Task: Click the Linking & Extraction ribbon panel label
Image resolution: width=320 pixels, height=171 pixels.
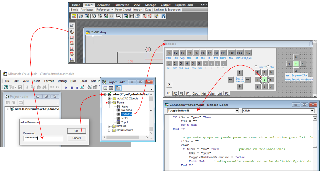Action: coord(167,10)
